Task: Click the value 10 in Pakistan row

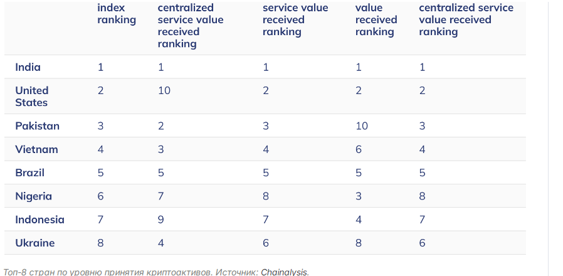Action: pos(362,126)
